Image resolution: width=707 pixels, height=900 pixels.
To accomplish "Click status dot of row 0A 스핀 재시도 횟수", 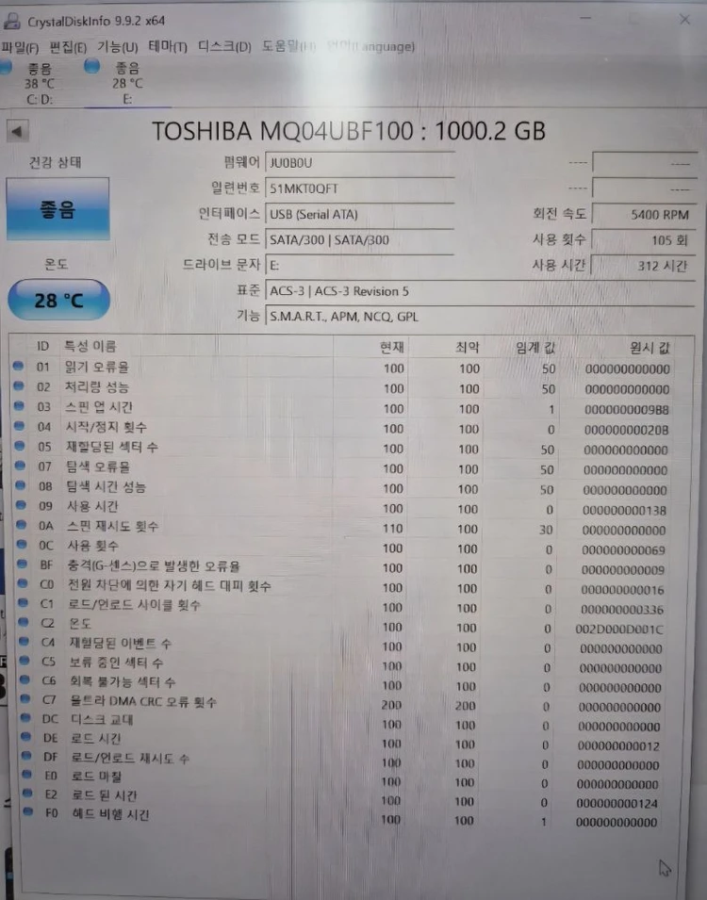I will pos(22,525).
